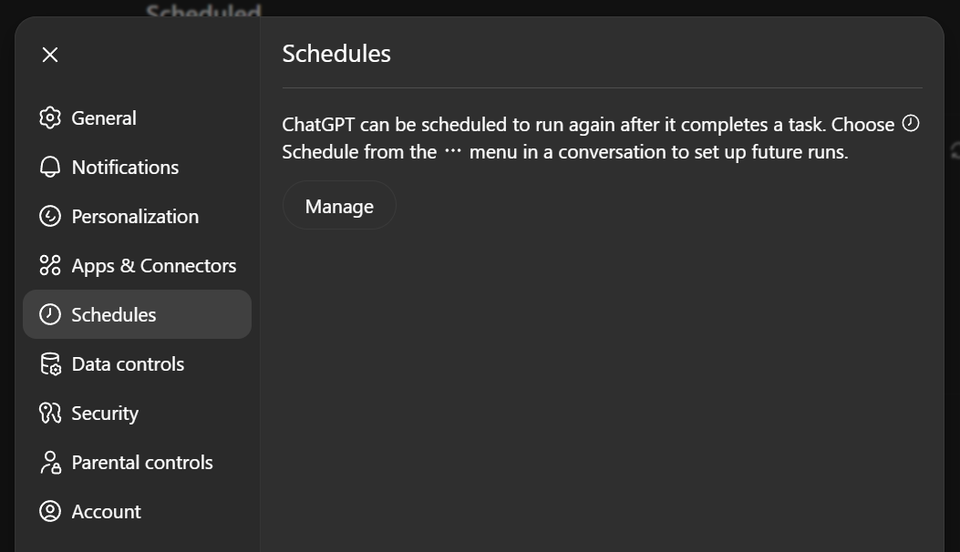Click the General gear icon

click(52, 118)
